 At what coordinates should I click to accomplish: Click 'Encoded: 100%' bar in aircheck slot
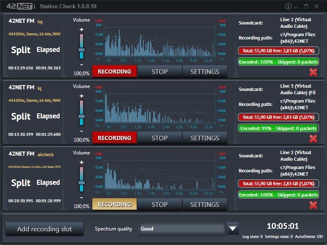[x=278, y=195]
